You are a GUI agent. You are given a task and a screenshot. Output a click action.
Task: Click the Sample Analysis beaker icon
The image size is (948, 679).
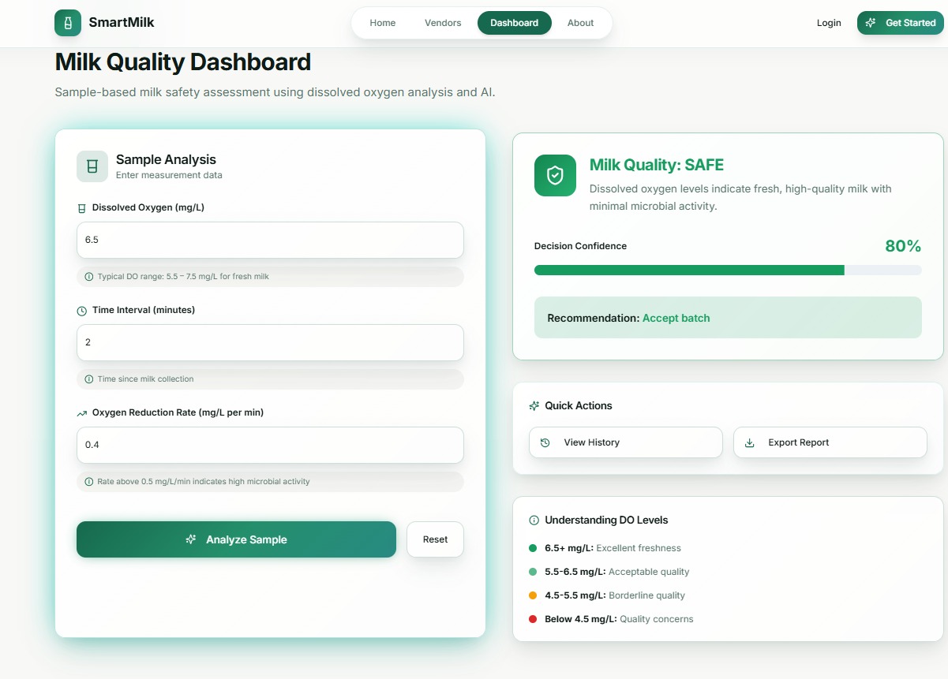[92, 166]
